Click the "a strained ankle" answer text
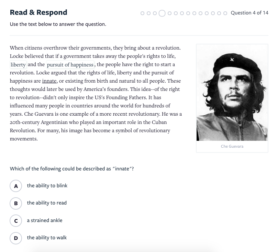Viewport: 277px width, 252px height. point(45,221)
